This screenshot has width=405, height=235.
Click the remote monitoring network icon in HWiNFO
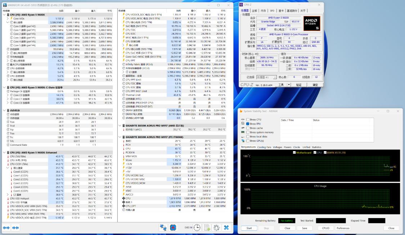(x=163, y=227)
